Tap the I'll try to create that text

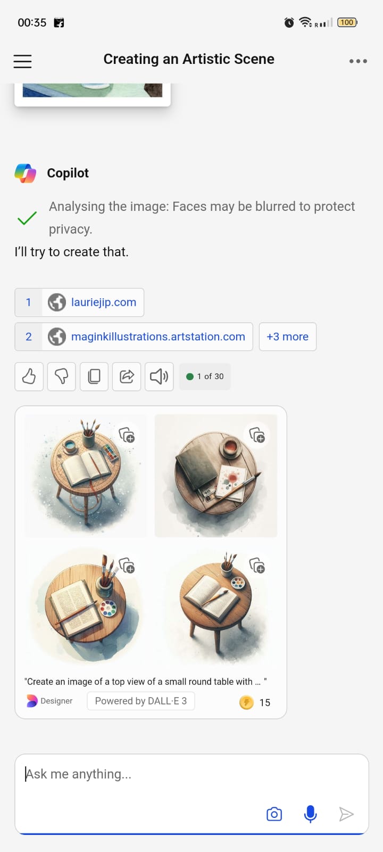[71, 252]
